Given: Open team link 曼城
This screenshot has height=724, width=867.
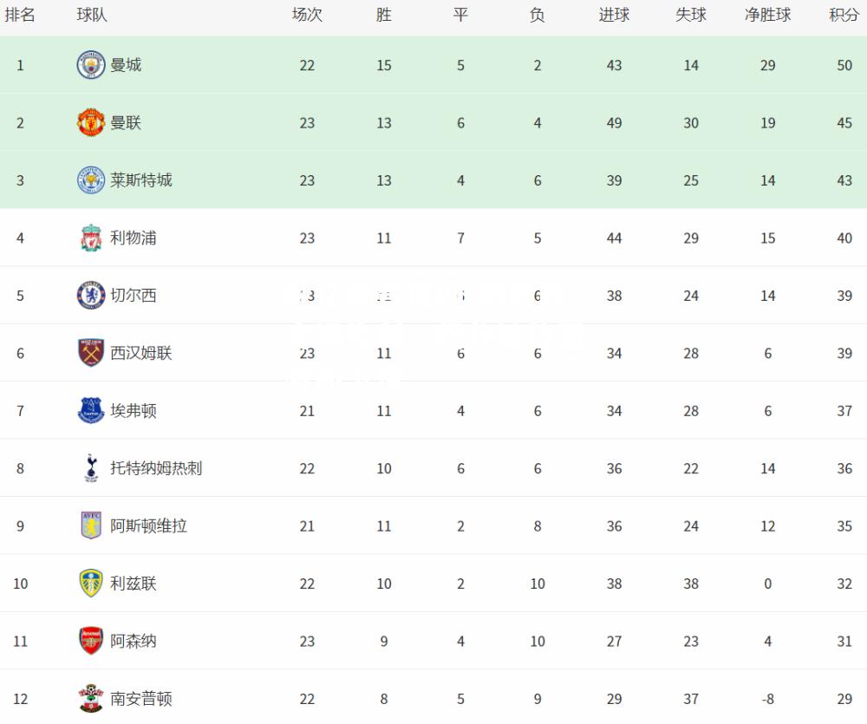Looking at the screenshot, I should tap(126, 65).
